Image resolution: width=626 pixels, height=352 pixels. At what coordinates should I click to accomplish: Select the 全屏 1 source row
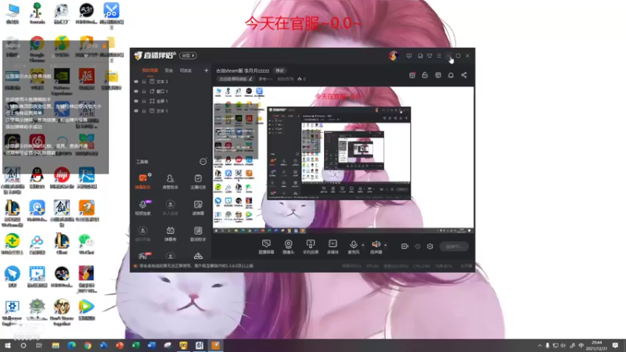[x=171, y=101]
